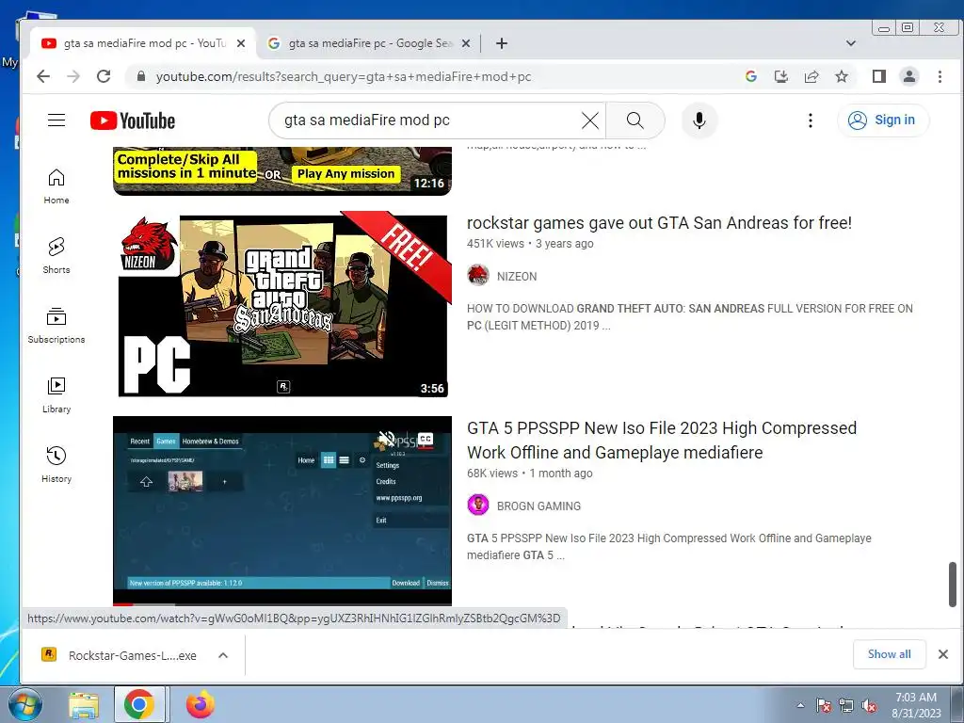Image resolution: width=964 pixels, height=723 pixels.
Task: Click Chrome in the taskbar
Action: click(x=139, y=704)
